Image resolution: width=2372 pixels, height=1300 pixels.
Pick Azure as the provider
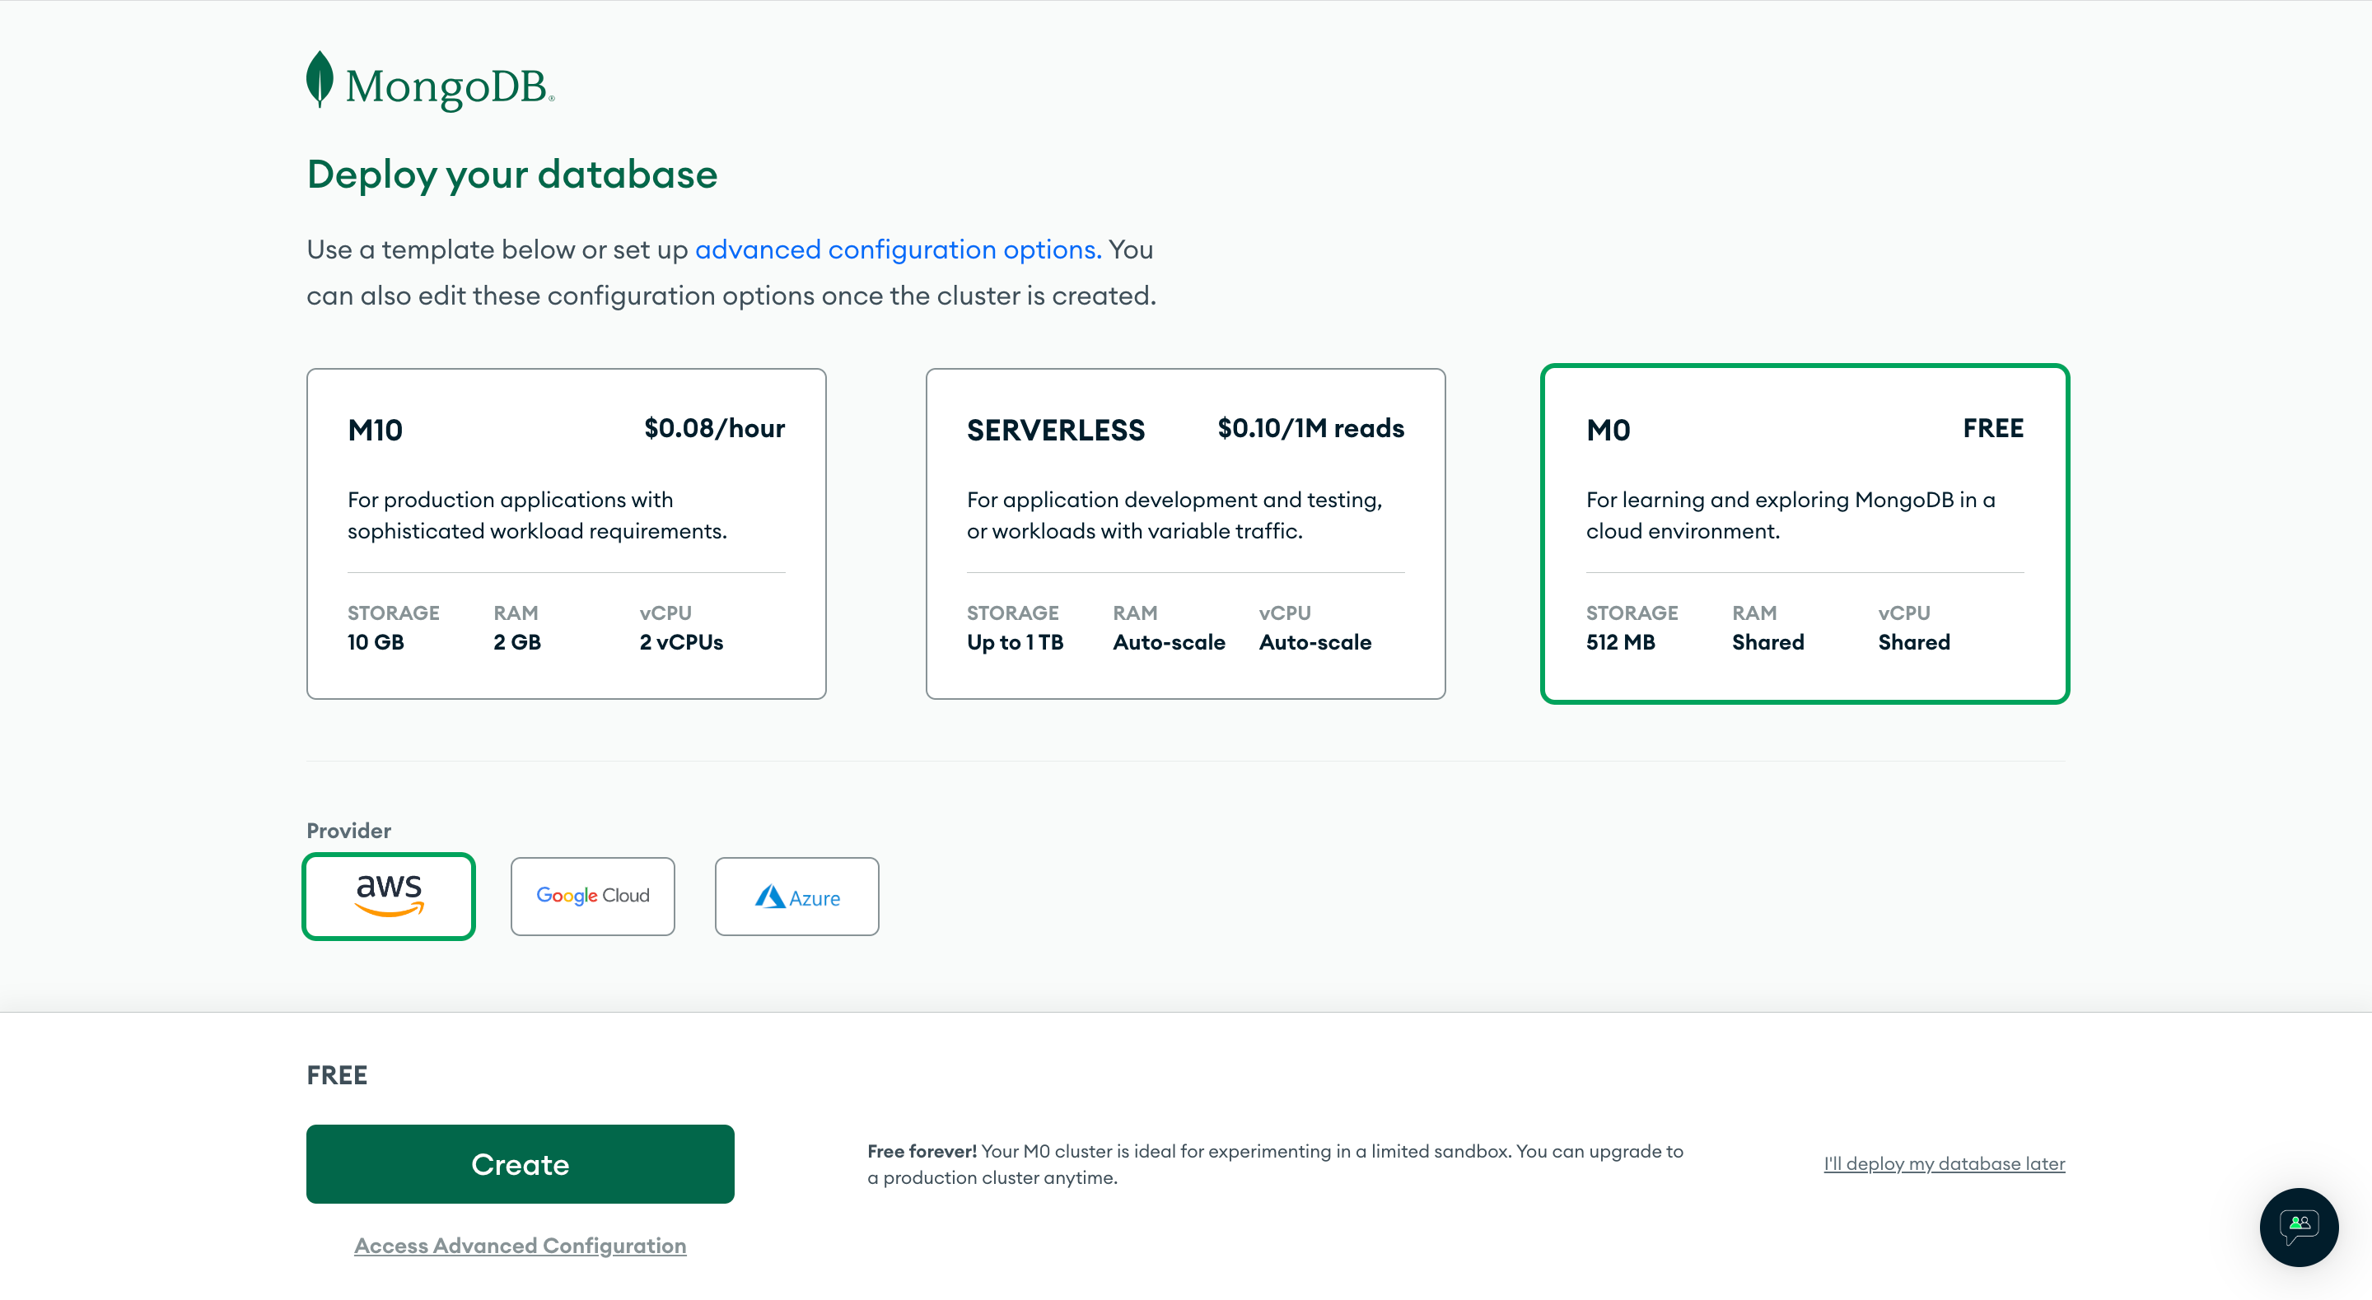coord(796,896)
